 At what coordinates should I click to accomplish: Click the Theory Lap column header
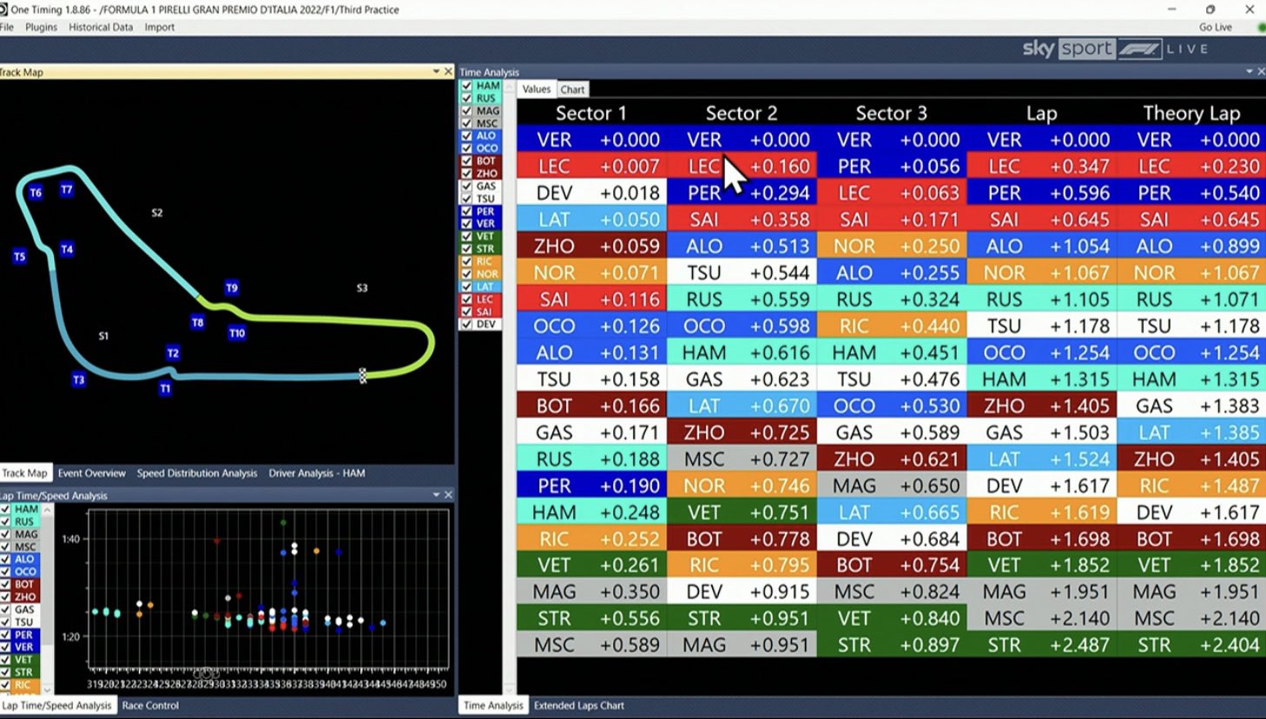click(x=1191, y=113)
